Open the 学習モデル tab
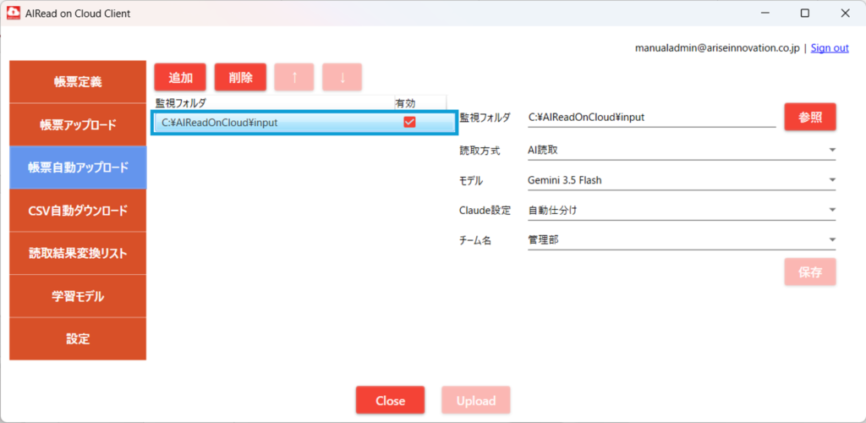This screenshot has height=423, width=866. point(78,297)
